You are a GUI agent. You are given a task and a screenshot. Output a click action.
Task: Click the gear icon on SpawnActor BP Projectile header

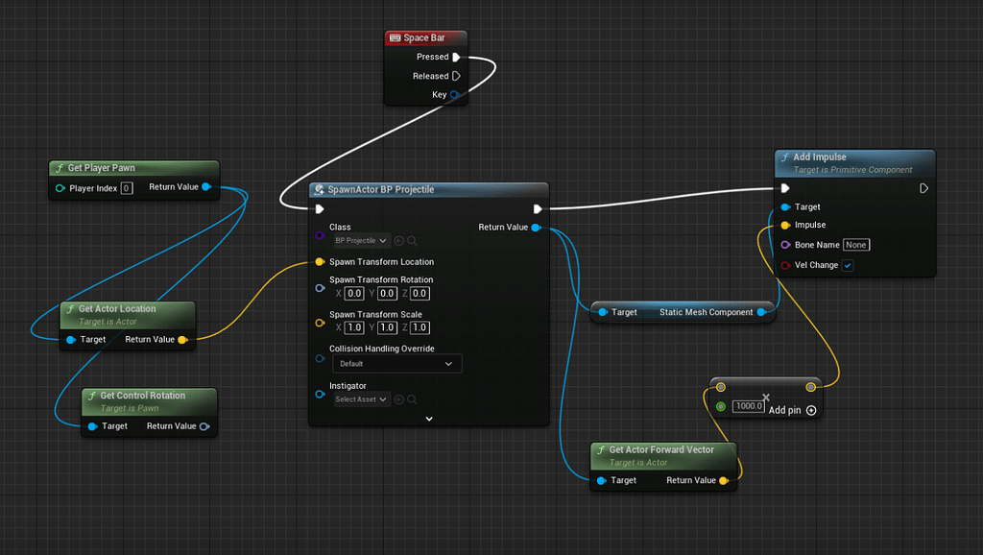(321, 189)
